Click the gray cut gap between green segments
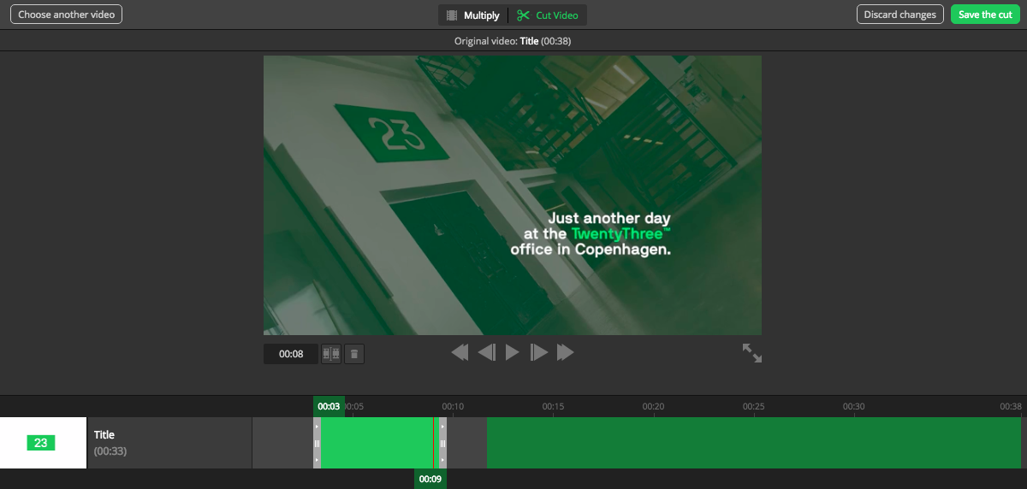Screen dimensions: 1027x489 466,443
